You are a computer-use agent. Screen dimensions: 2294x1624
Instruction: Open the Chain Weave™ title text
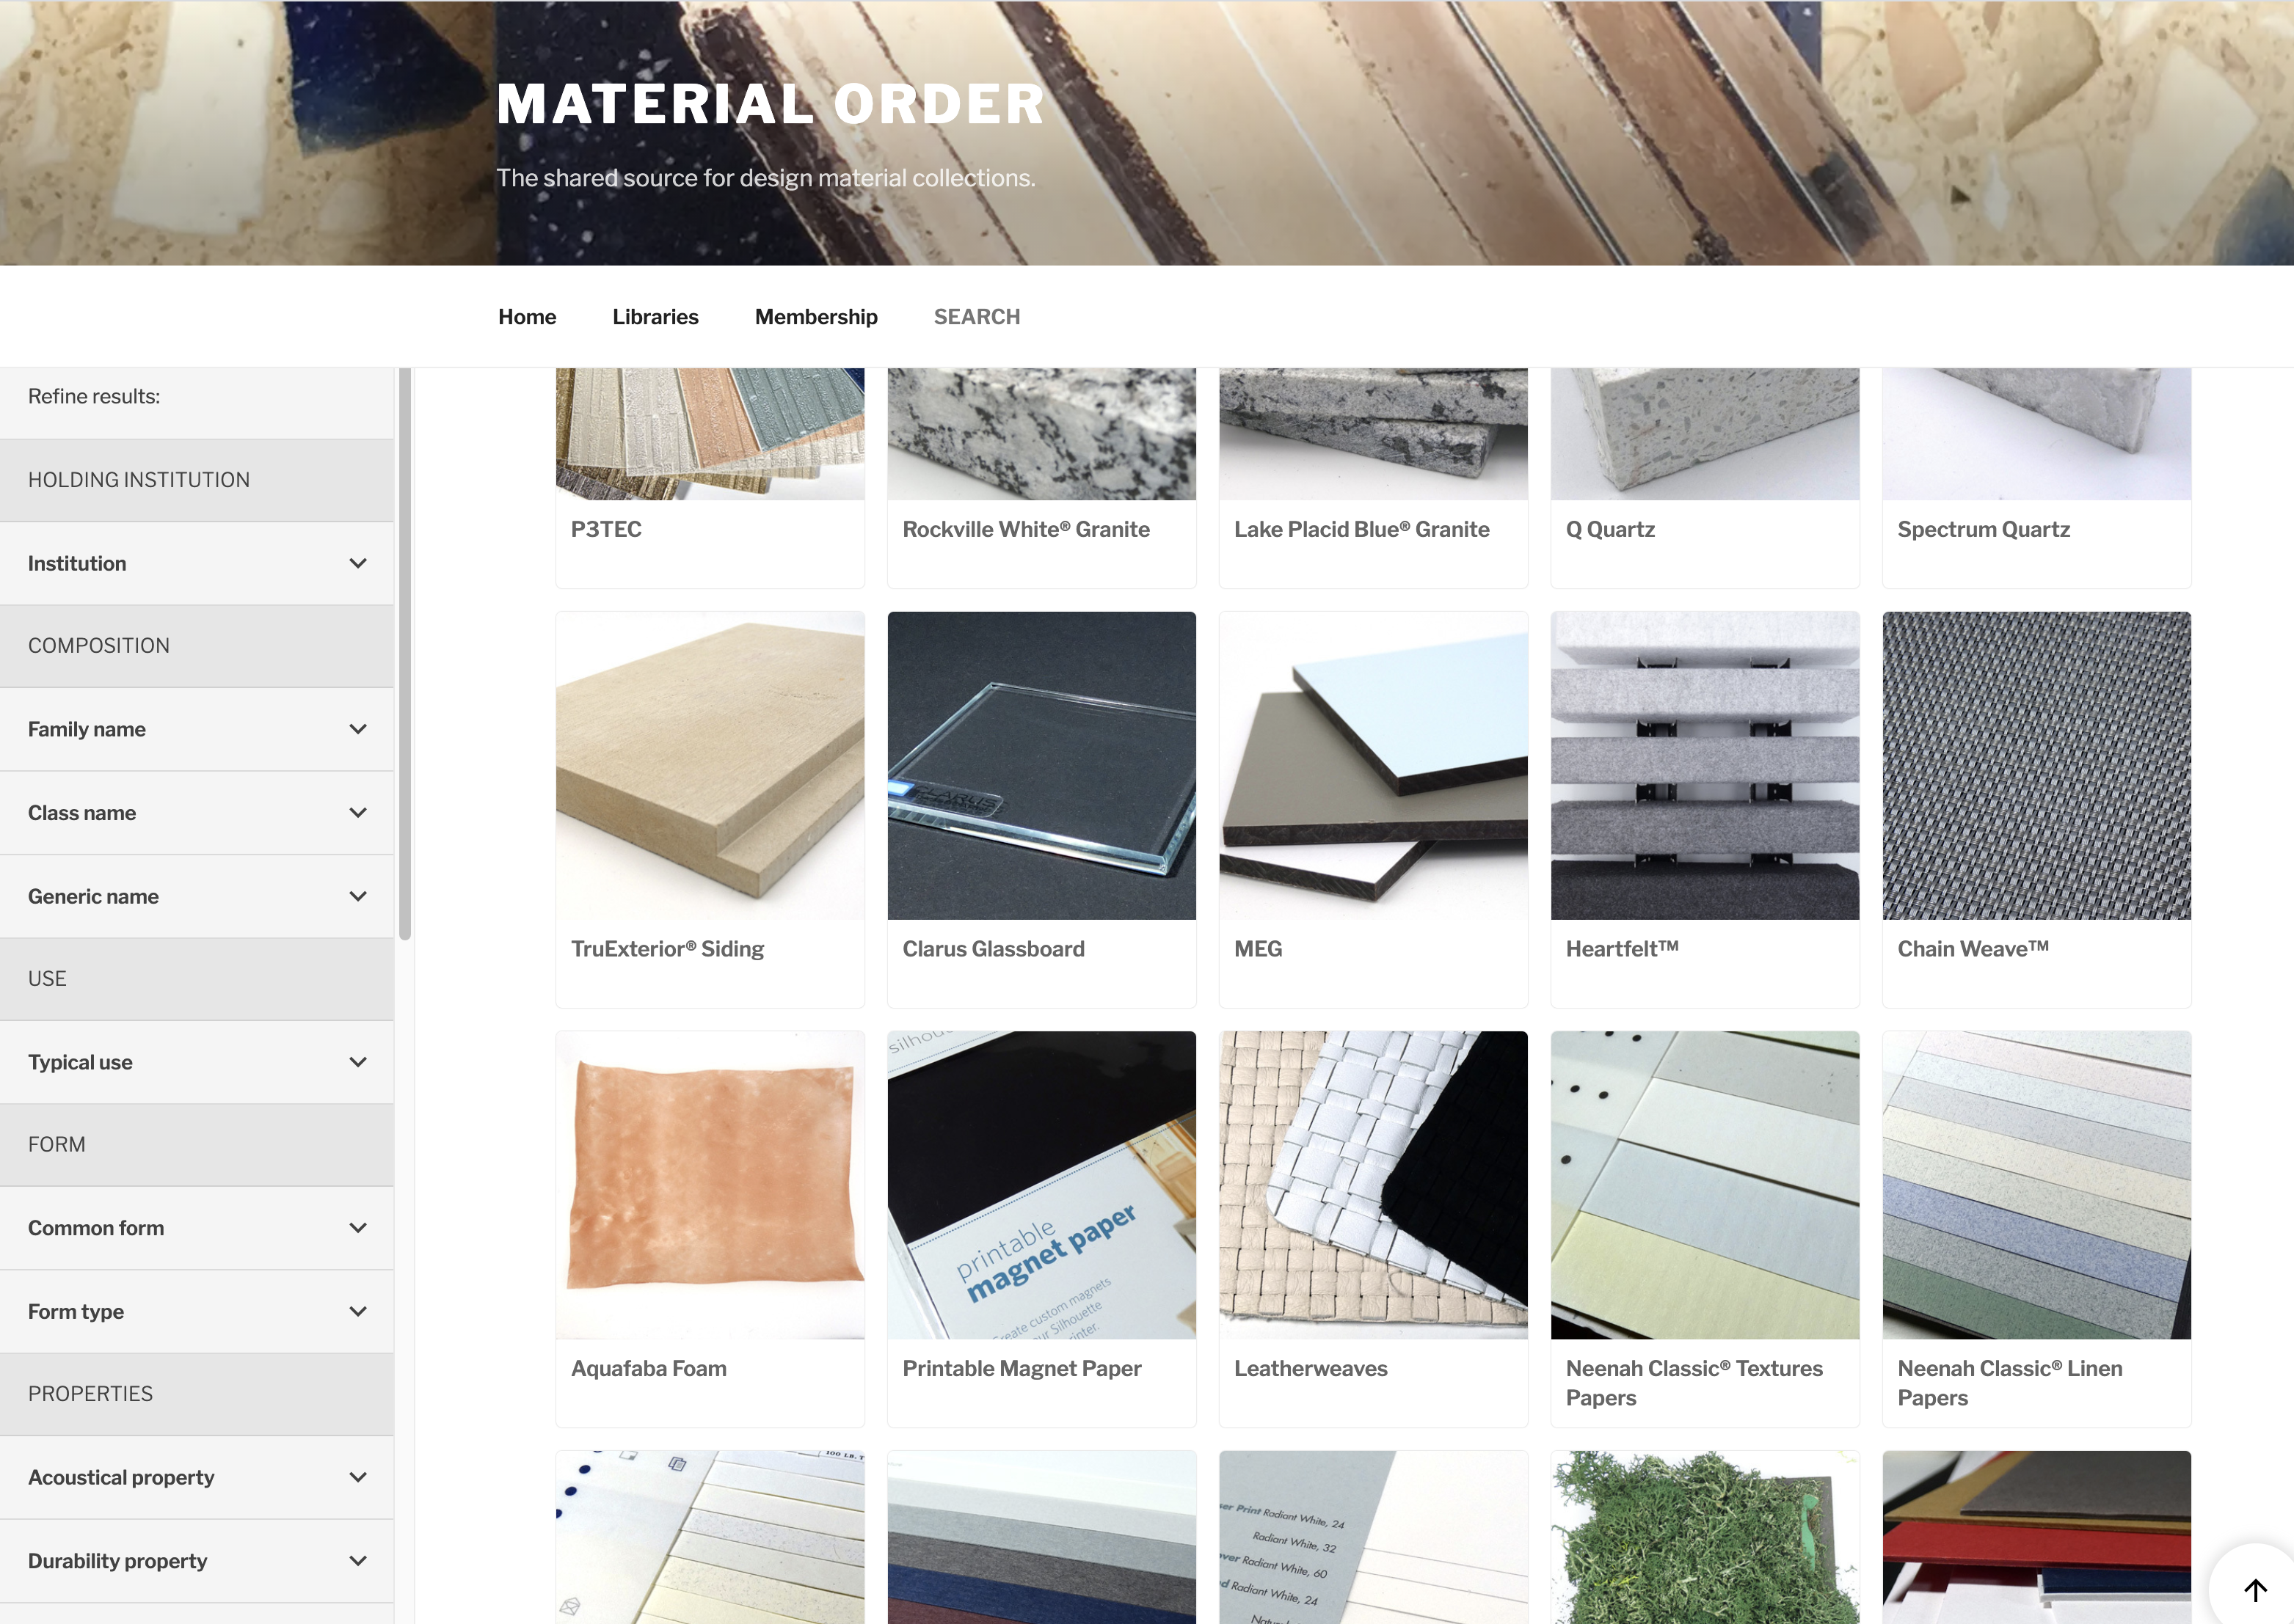pos(1973,949)
